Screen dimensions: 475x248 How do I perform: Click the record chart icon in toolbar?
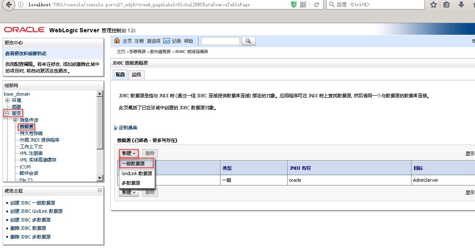pos(167,41)
